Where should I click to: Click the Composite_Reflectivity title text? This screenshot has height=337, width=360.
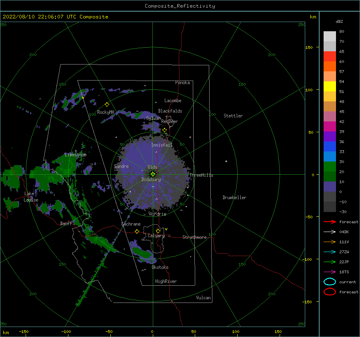coord(180,6)
